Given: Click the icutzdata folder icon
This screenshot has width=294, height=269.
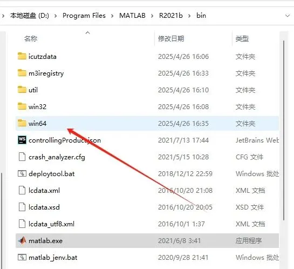Looking at the screenshot, I should 22,56.
